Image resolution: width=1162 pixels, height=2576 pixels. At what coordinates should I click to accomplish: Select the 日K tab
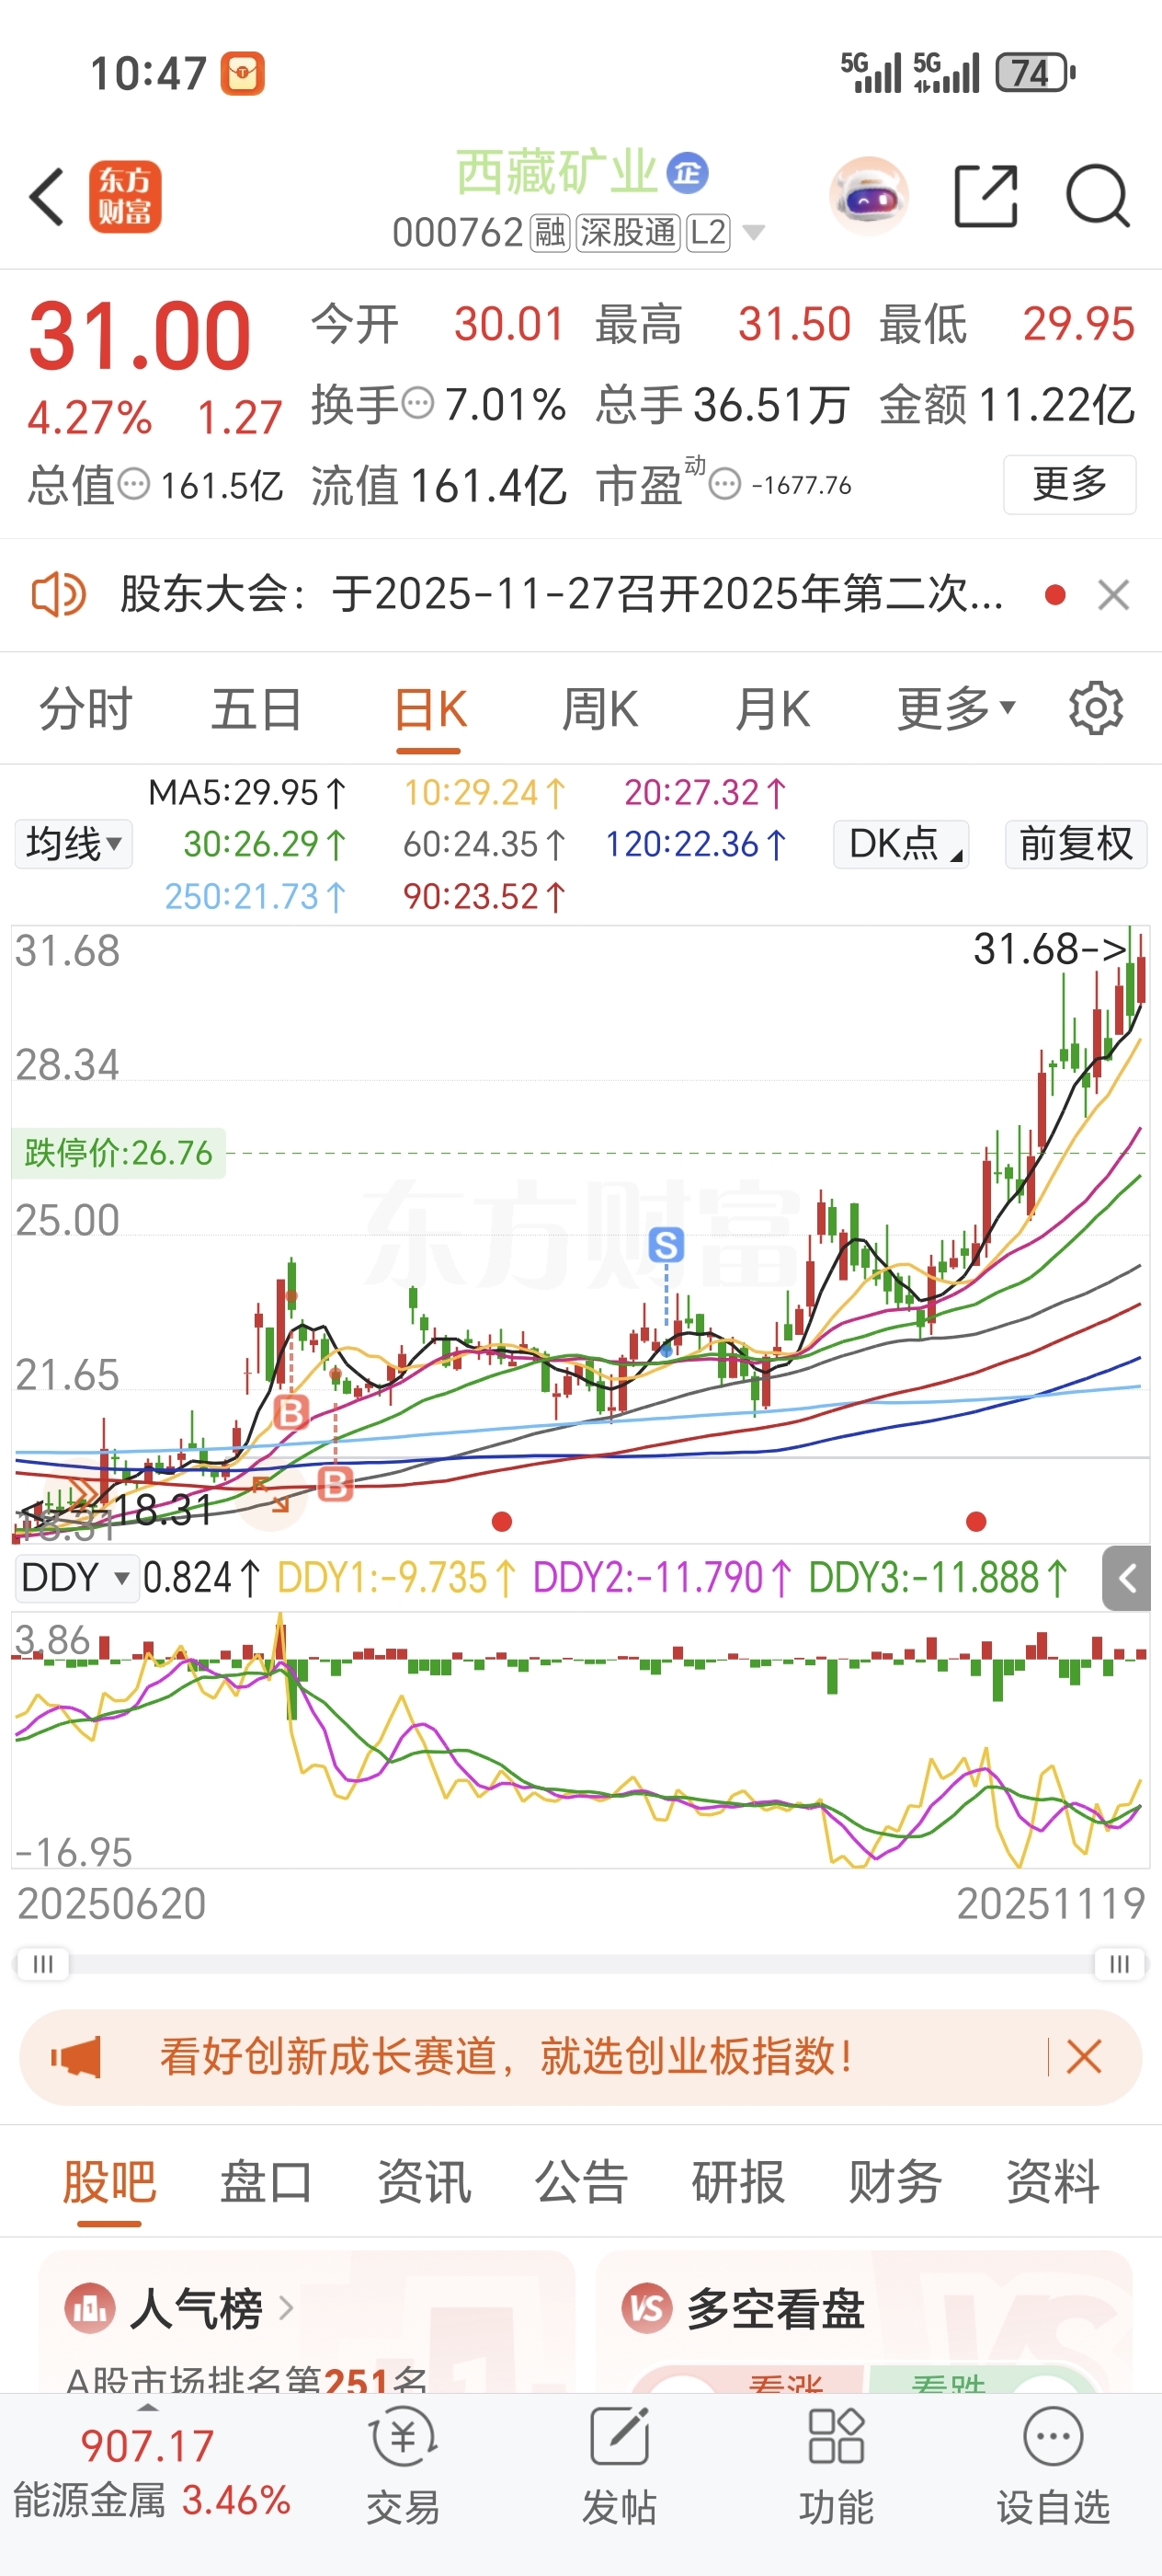point(429,709)
